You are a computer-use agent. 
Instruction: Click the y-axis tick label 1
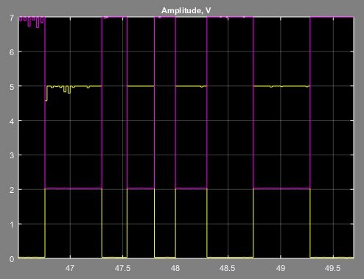click(12, 225)
